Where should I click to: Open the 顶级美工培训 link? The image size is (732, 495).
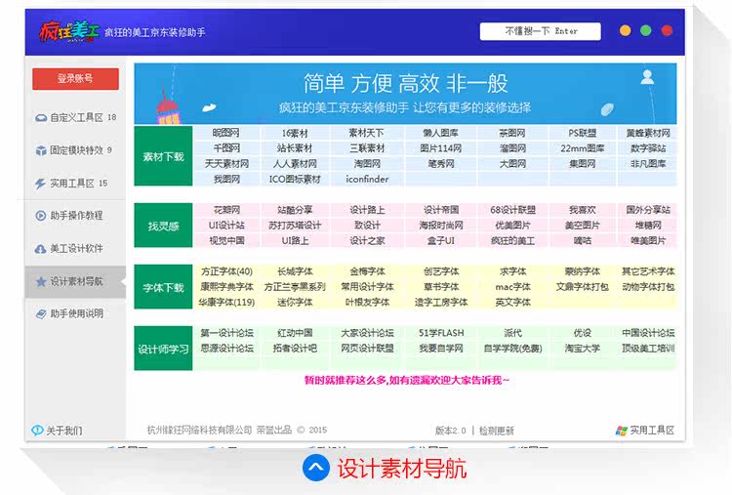click(x=648, y=349)
